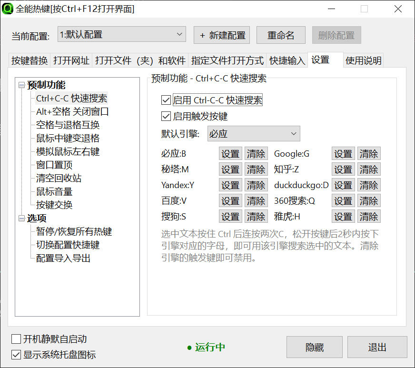Screen dimensions: 415x368
Task: Switch to 打开文件（夹）和软件 tab
Action: pos(140,60)
